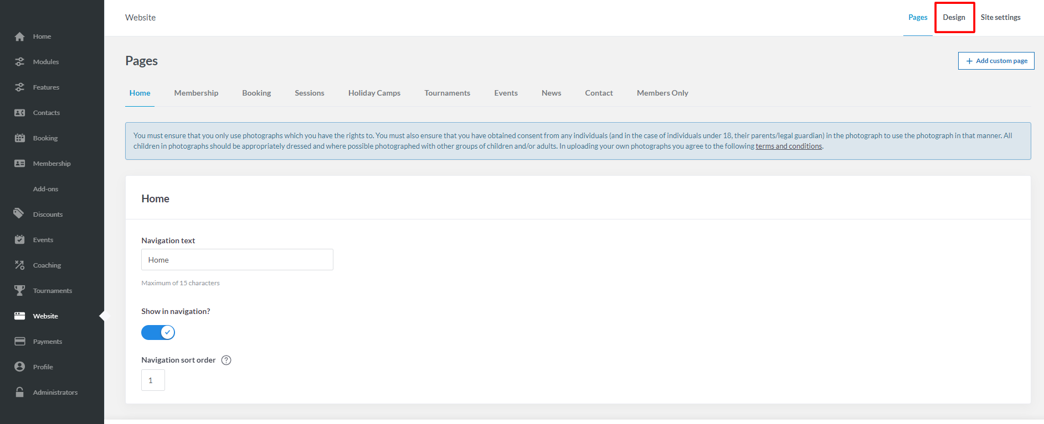
Task: Click the Contacts card icon
Action: tap(20, 113)
